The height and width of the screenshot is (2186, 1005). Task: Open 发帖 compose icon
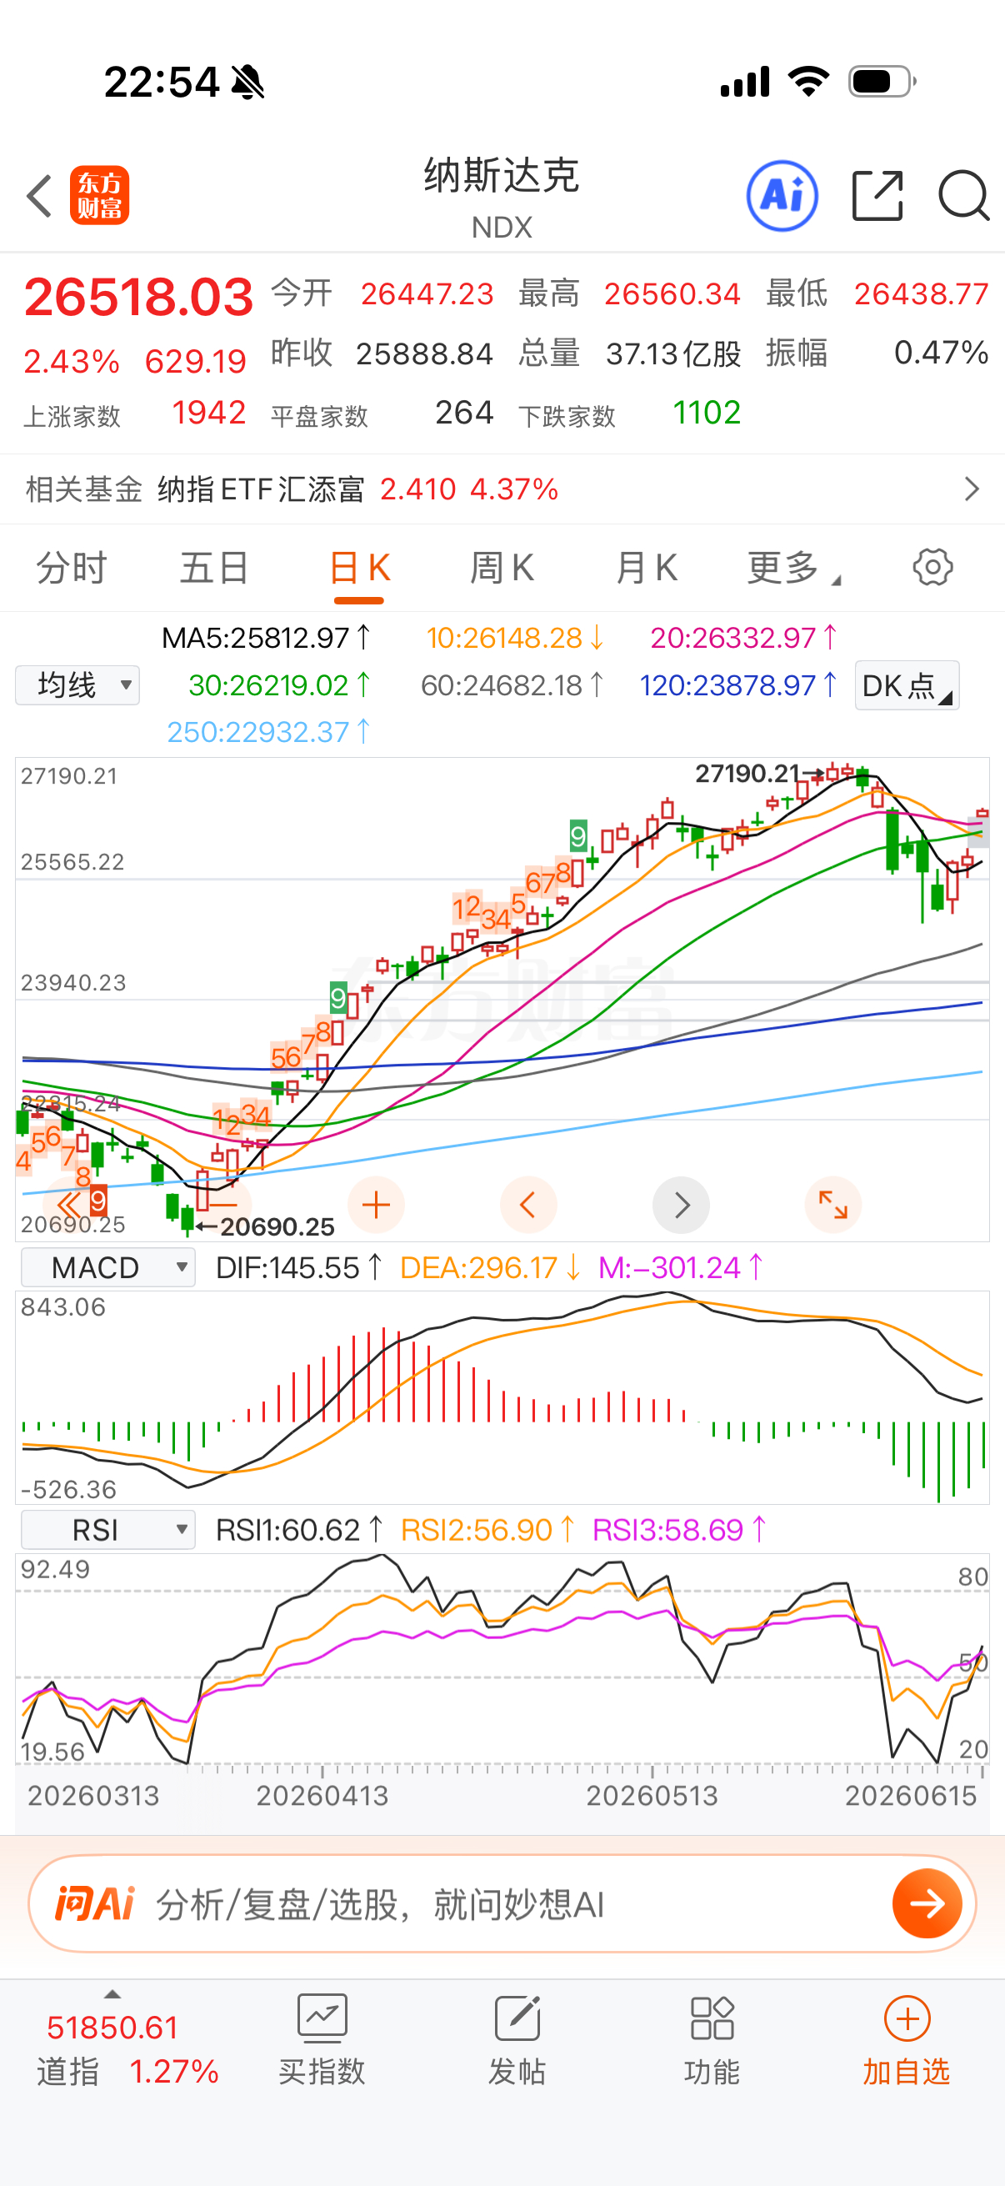(x=517, y=2041)
